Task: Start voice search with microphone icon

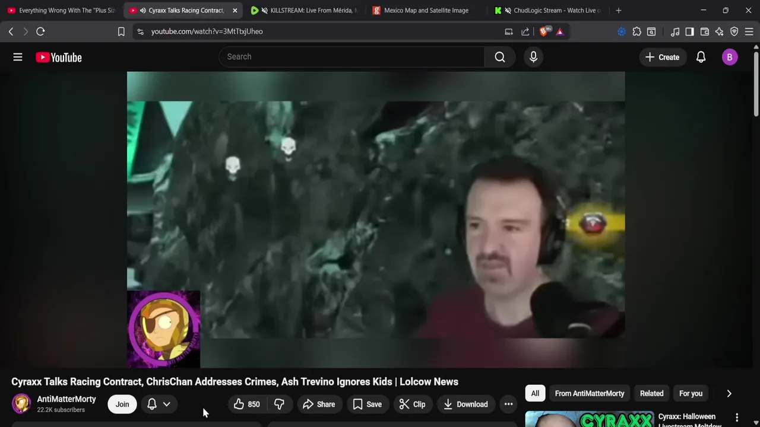Action: click(x=533, y=57)
